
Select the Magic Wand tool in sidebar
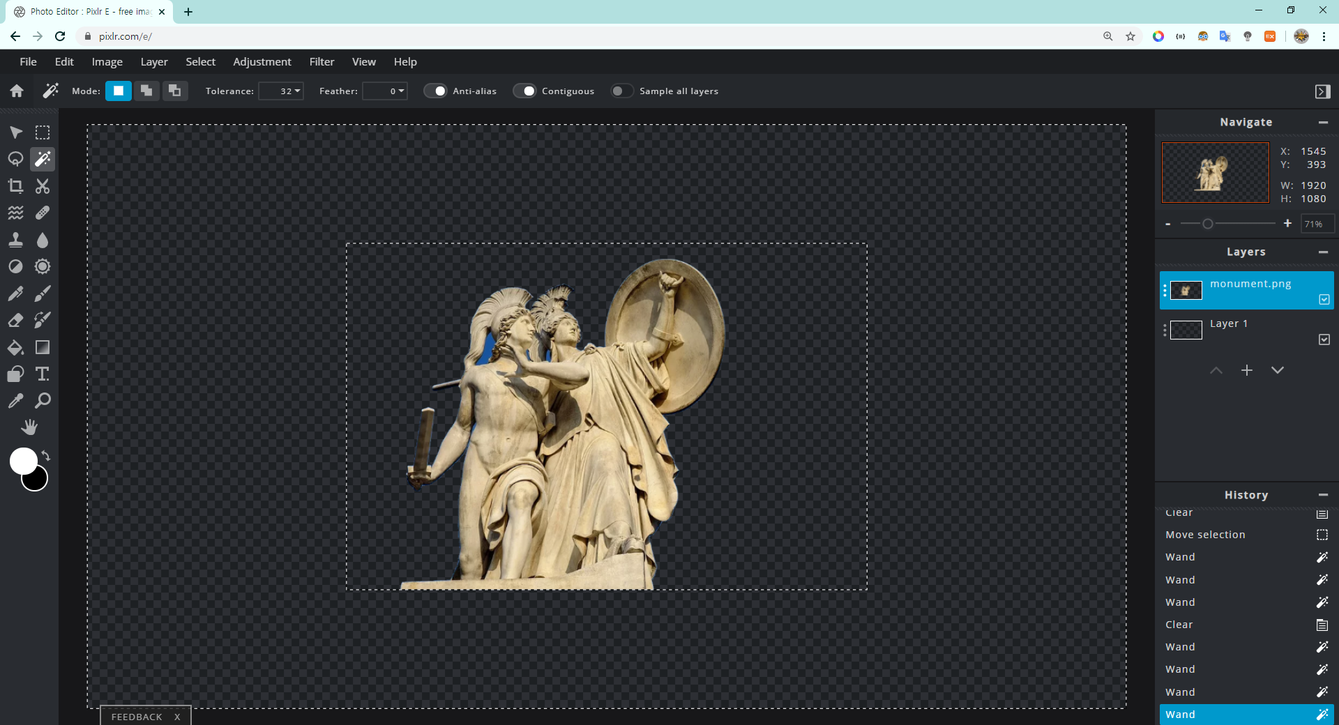[43, 159]
